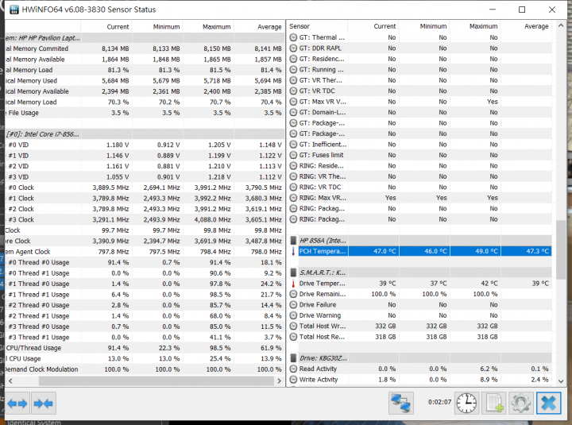Click the Read Activity status icon

click(293, 369)
